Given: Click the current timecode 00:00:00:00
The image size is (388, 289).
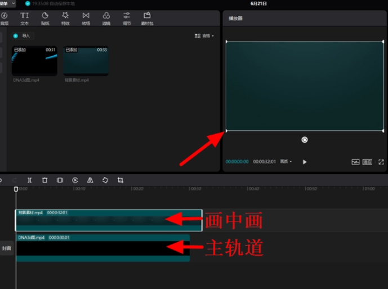Looking at the screenshot, I should point(237,162).
